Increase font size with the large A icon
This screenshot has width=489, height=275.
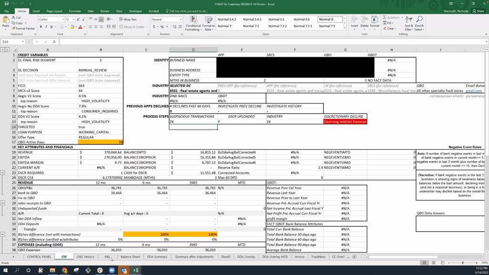78,19
